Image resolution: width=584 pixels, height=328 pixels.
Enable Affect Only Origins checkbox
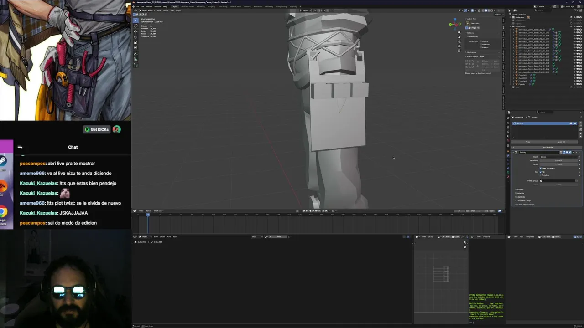(x=481, y=41)
